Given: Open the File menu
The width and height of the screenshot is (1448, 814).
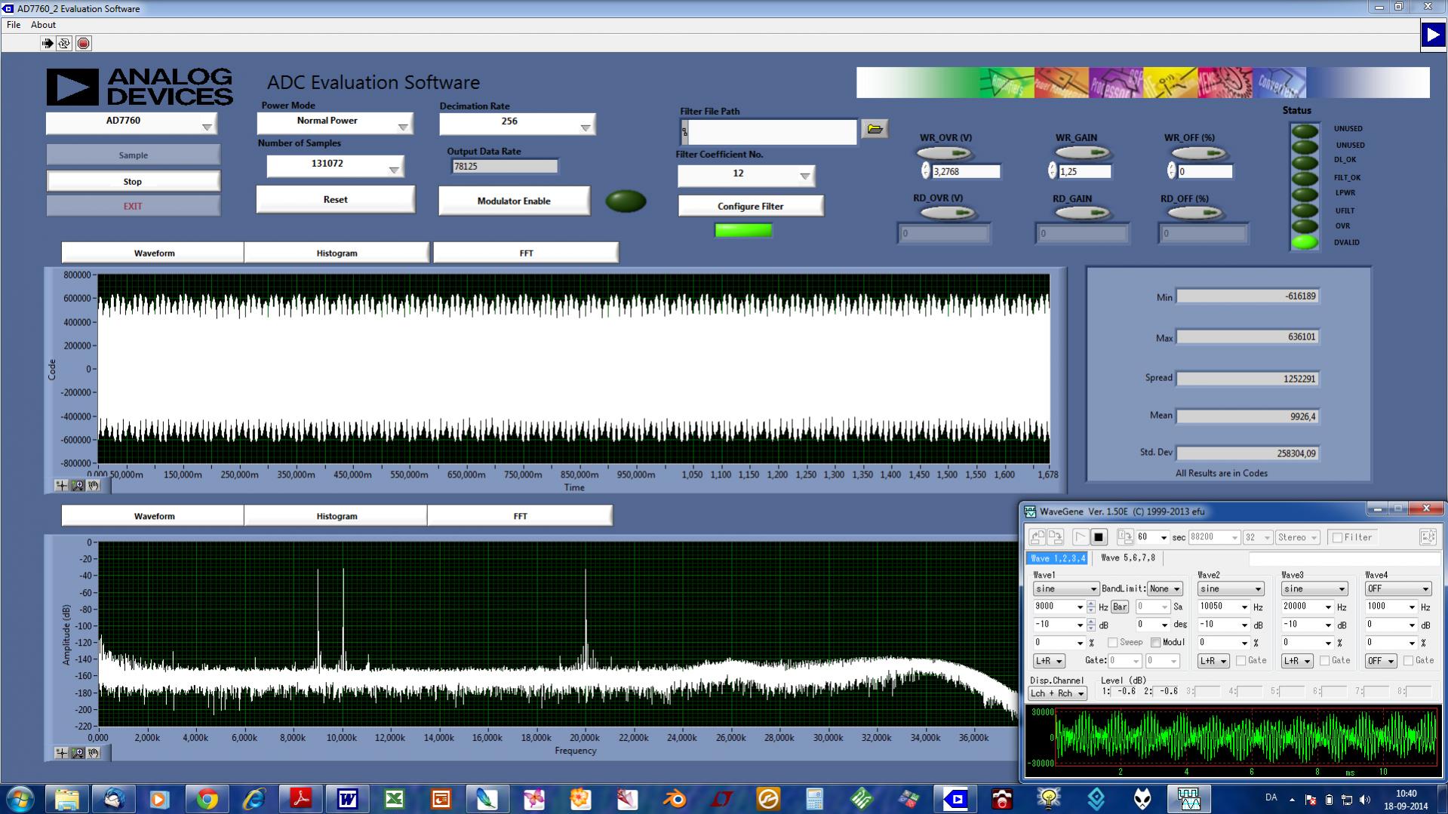Looking at the screenshot, I should tap(14, 25).
